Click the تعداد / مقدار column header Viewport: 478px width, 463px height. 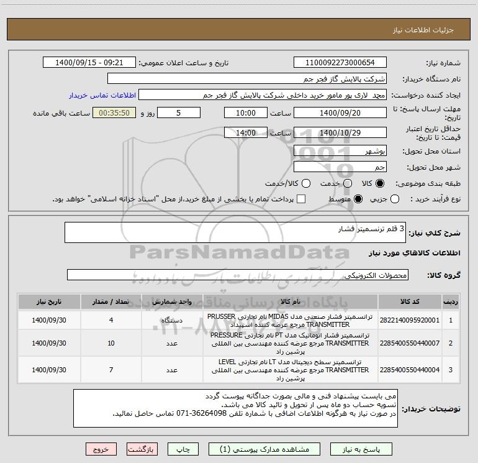tap(111, 301)
